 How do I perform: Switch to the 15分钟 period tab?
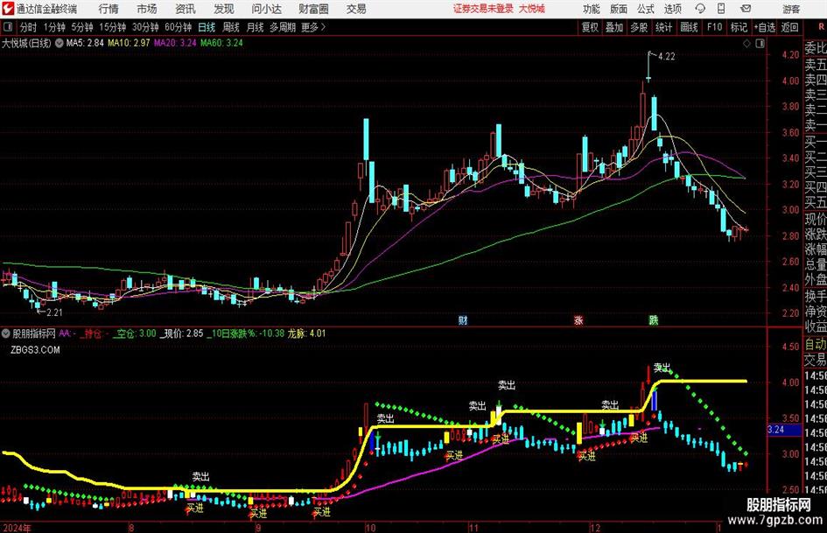tap(113, 27)
